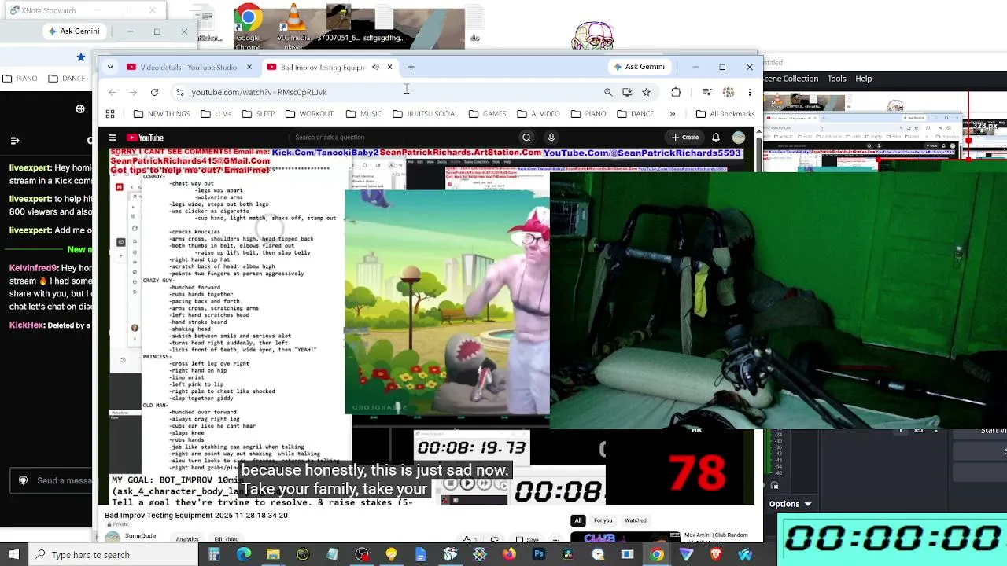Click Ask Gemini in the back Chrome window
This screenshot has width=1007, height=566.
coord(74,31)
